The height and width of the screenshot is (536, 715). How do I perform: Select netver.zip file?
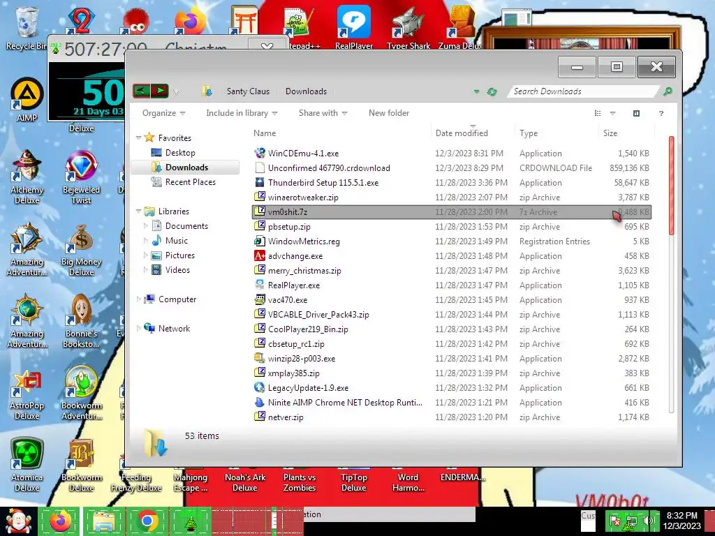[286, 417]
